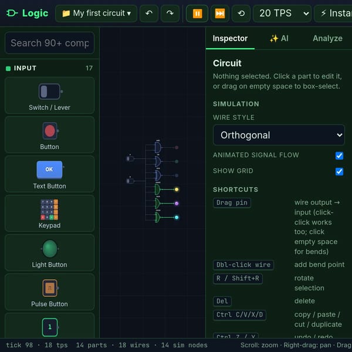Click the lit yellow LED

pos(177,189)
